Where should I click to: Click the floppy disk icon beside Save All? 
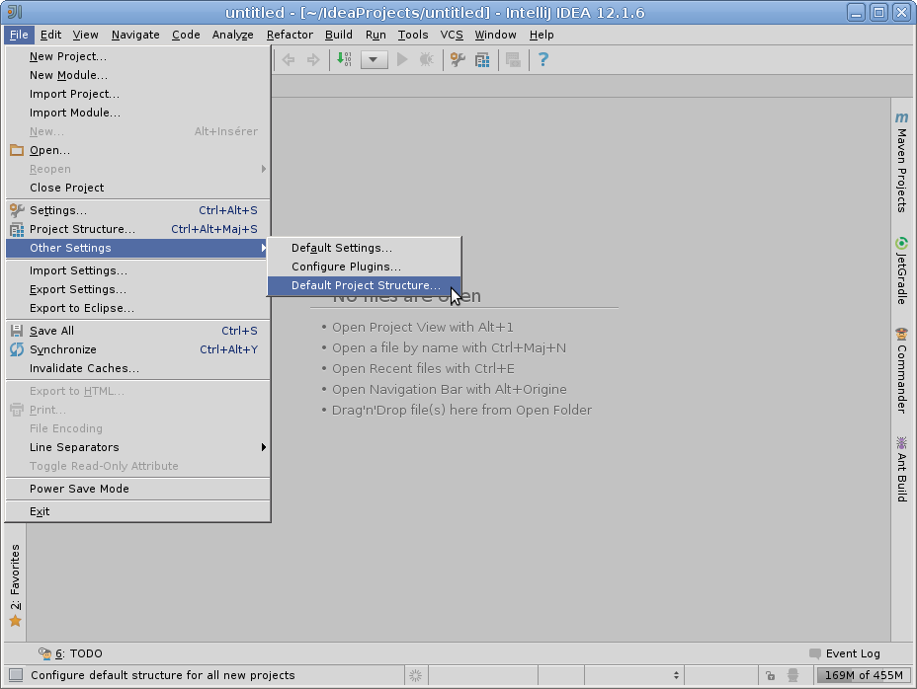click(x=17, y=331)
